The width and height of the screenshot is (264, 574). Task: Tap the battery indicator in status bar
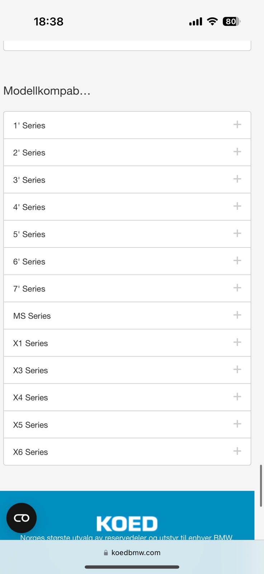tap(231, 22)
